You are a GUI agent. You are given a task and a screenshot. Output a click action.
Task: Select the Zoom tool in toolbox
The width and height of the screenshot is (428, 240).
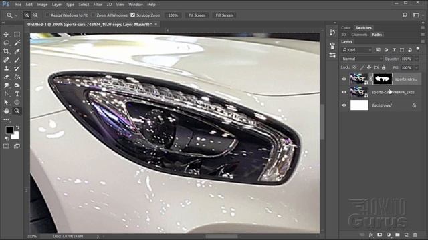pos(17,111)
